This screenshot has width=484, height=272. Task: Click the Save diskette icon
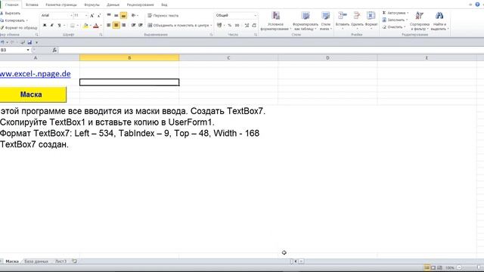coord(29,42)
